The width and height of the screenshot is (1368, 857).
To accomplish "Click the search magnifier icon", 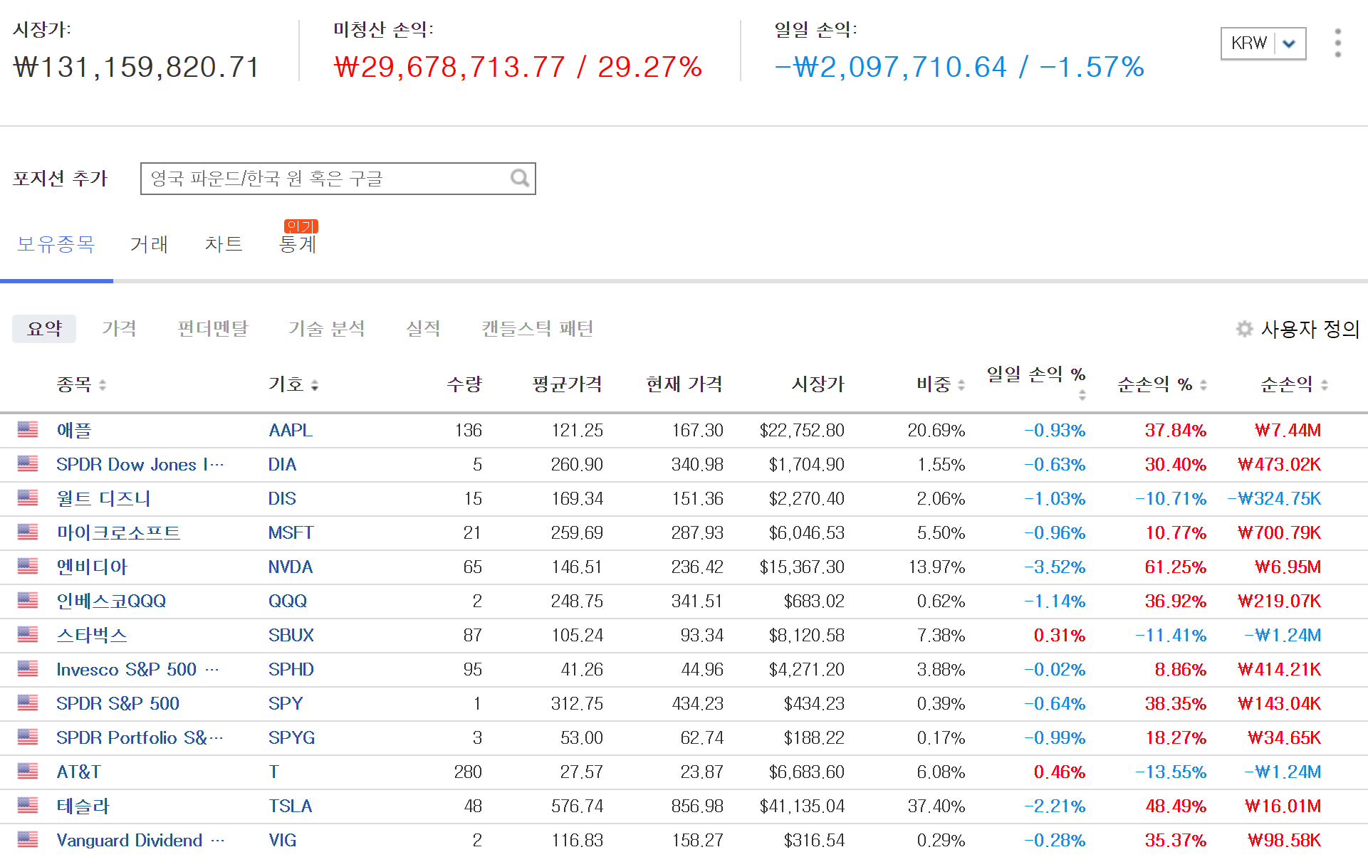I will coord(520,178).
